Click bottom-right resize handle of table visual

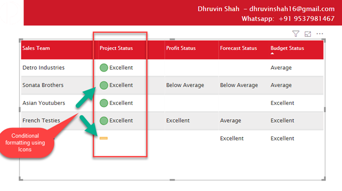[324, 178]
